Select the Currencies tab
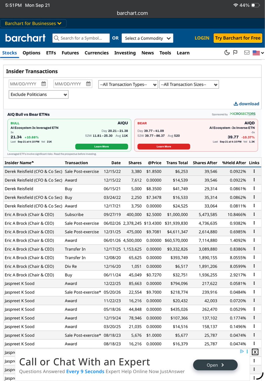Viewport: 265px width, 381px height. point(97,53)
